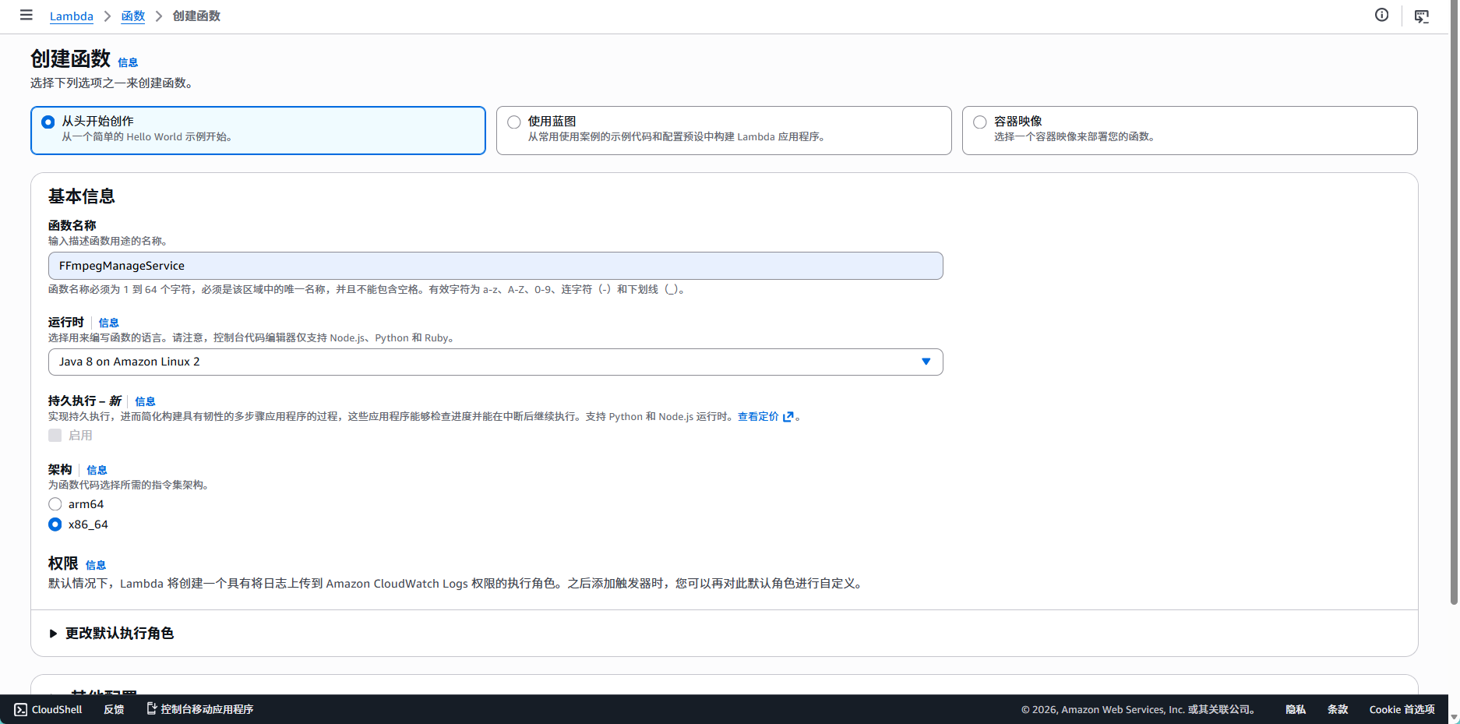The height and width of the screenshot is (724, 1460).
Task: Toggle the 启用 durable execution checkbox
Action: 55,436
